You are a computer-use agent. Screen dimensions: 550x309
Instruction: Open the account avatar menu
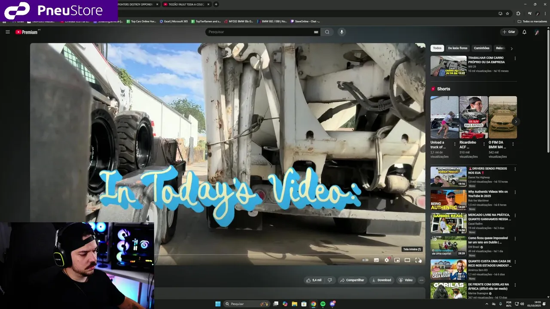[x=537, y=32]
